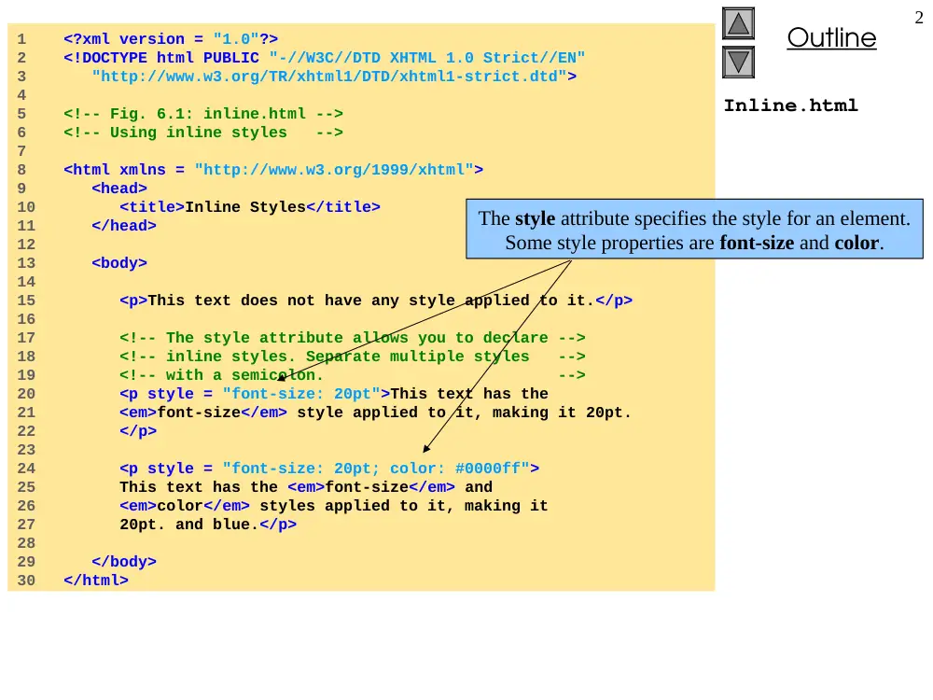Click the "color: #0000ff" style value
Image resolution: width=933 pixels, height=700 pixels.
pyautogui.click(x=459, y=469)
